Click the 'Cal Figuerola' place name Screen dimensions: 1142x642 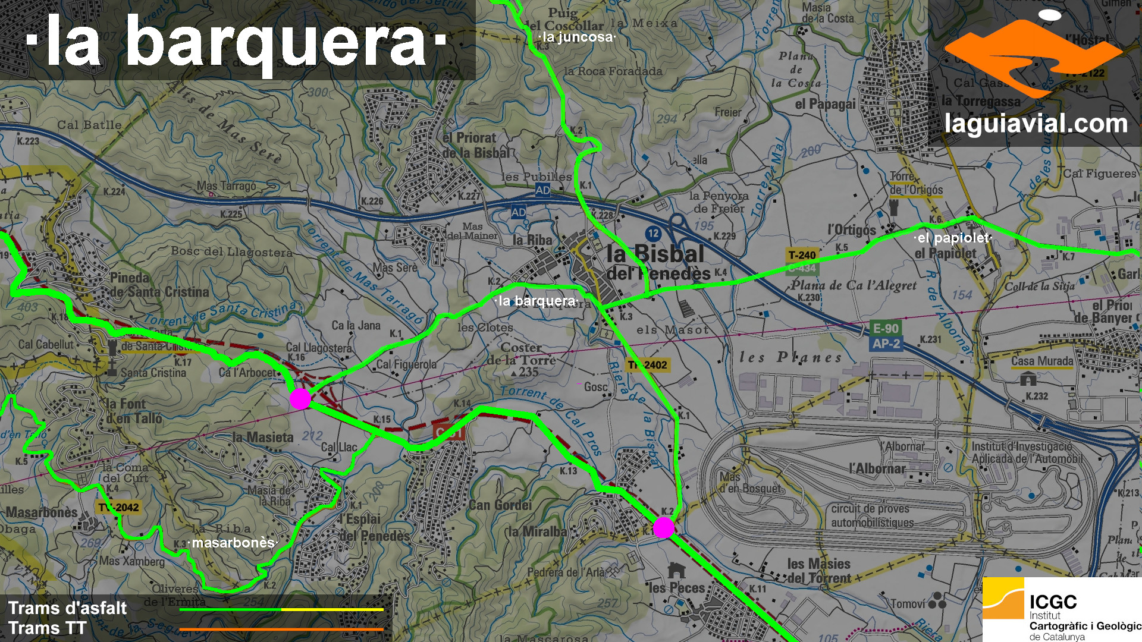406,364
